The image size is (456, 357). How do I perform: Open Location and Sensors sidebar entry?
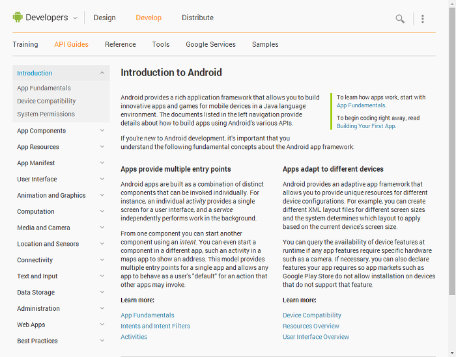[48, 244]
